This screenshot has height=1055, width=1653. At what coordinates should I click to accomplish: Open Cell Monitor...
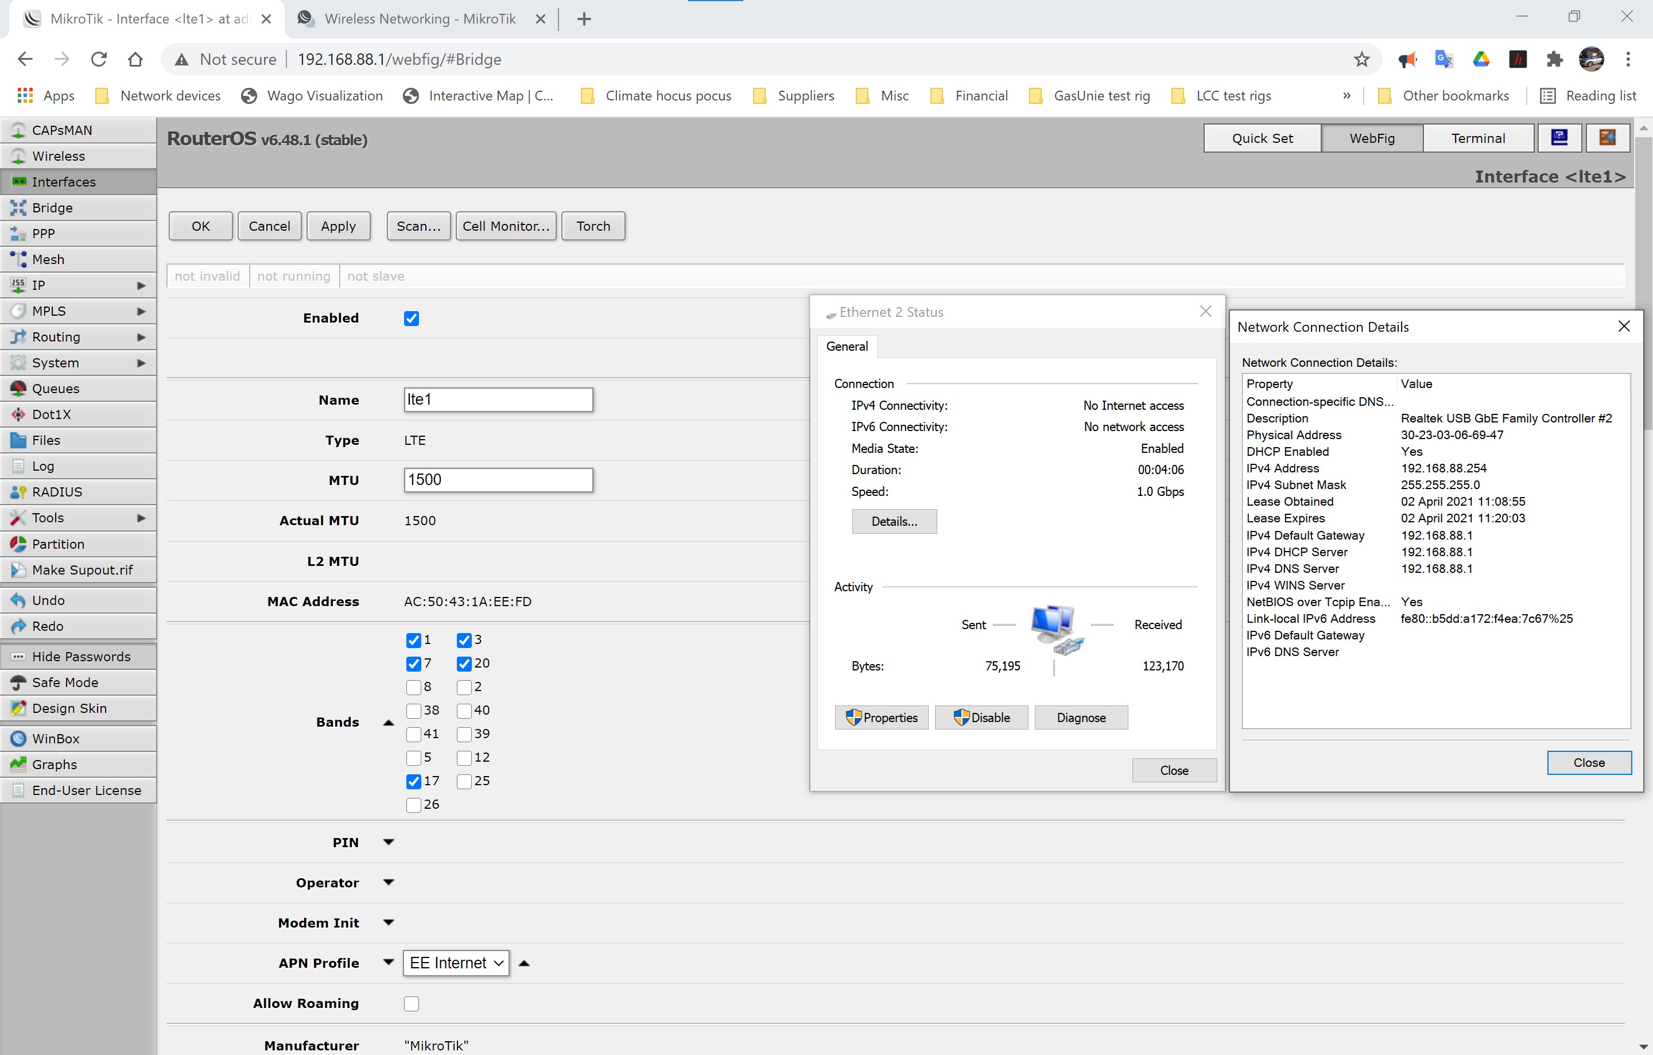pos(506,227)
